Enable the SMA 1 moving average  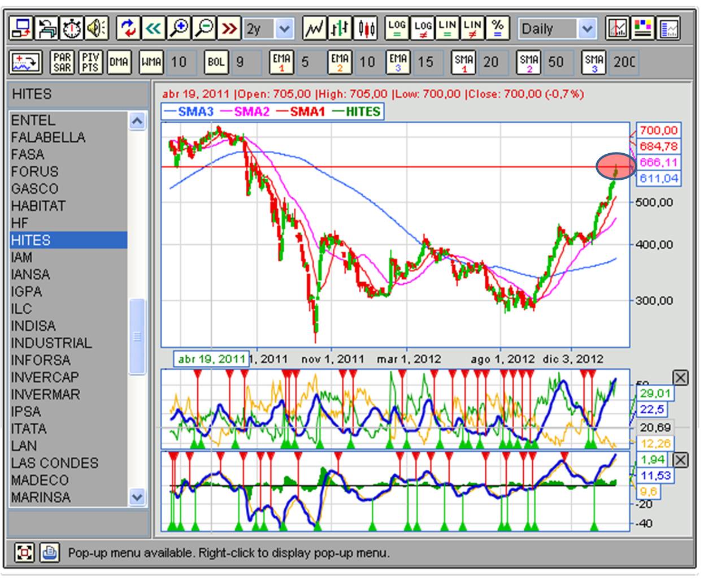463,62
